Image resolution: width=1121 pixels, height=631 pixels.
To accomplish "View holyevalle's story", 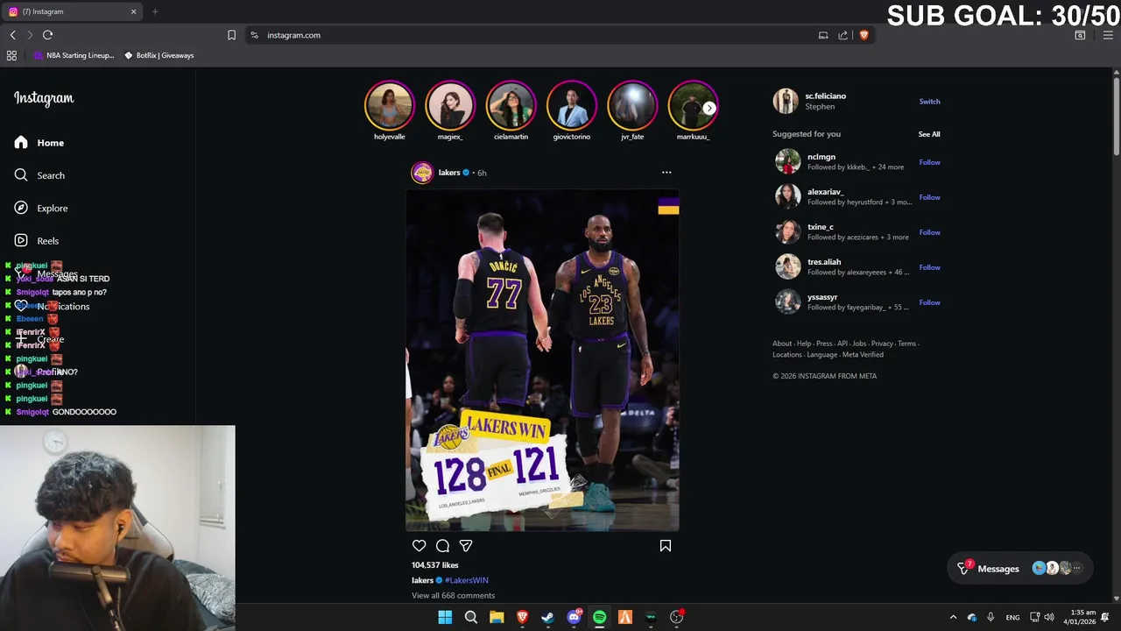I will (390, 105).
